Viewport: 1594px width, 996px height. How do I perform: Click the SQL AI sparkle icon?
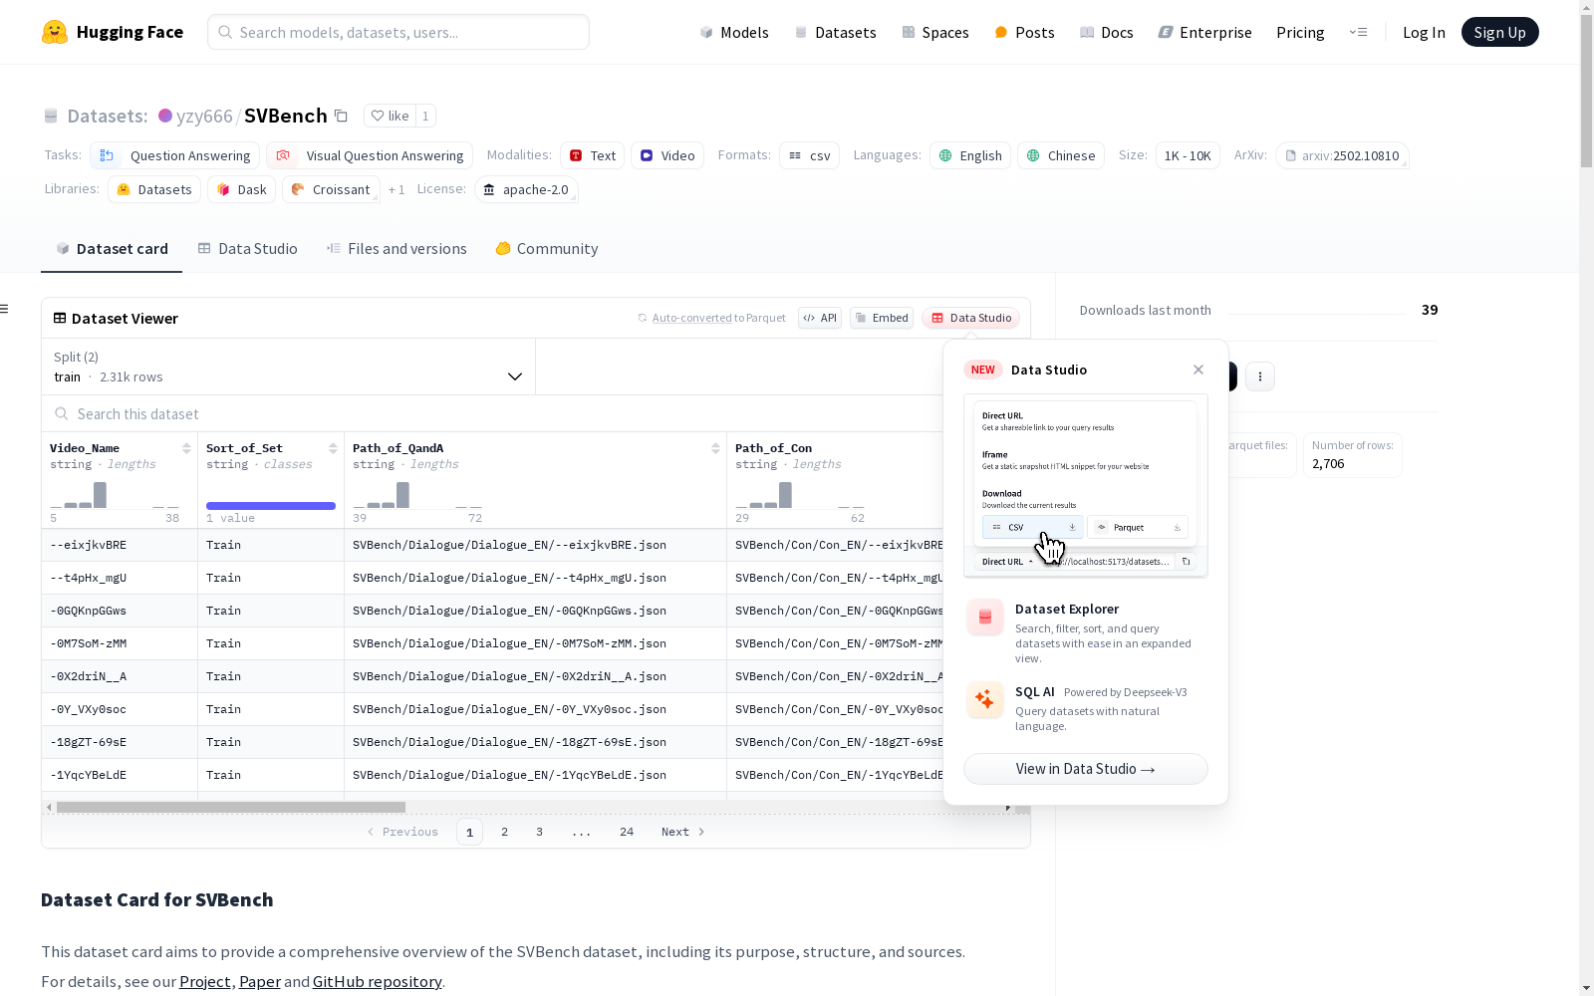pyautogui.click(x=985, y=699)
